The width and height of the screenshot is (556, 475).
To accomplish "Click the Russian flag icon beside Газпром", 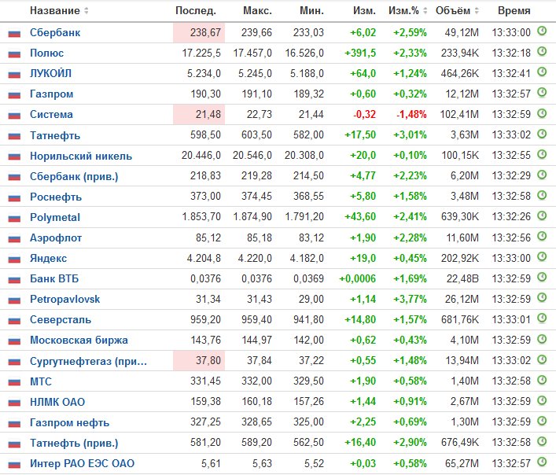I will [x=14, y=95].
